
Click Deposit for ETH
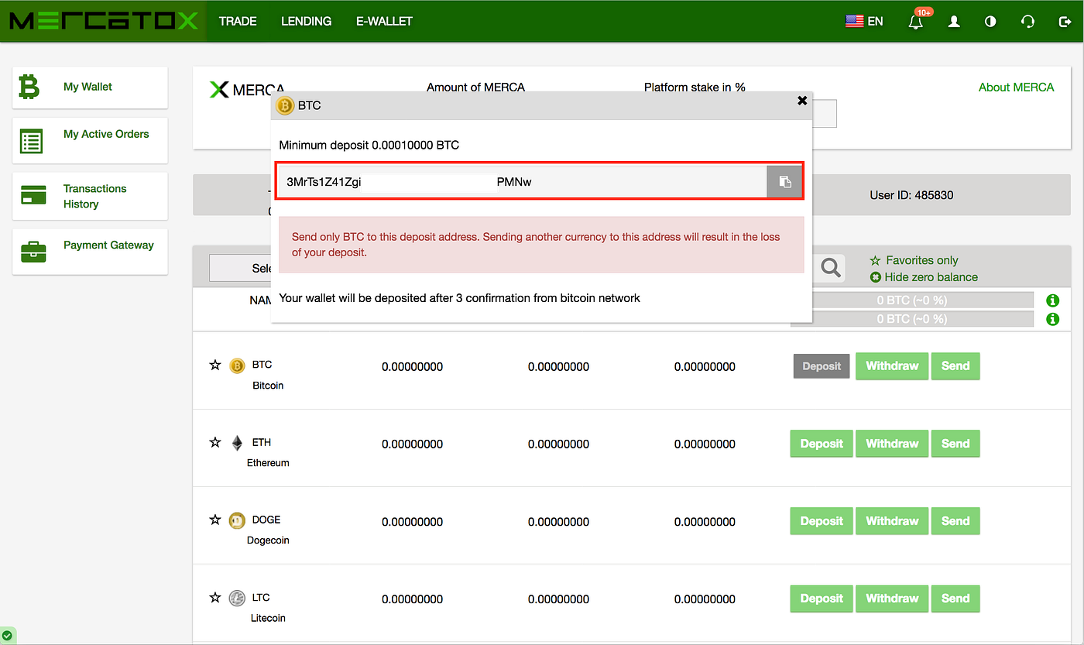[x=822, y=444]
